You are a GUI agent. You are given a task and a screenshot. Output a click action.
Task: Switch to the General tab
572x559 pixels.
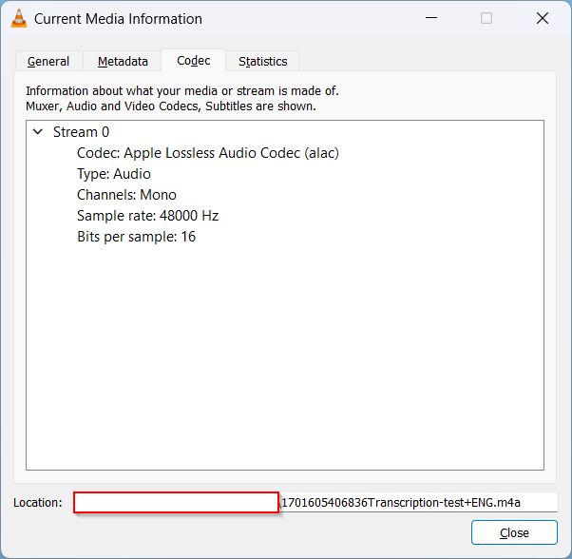[48, 61]
